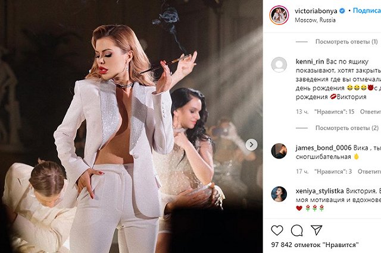Open james_bond_0006's avatar
The image size is (381, 253).
tap(279, 151)
